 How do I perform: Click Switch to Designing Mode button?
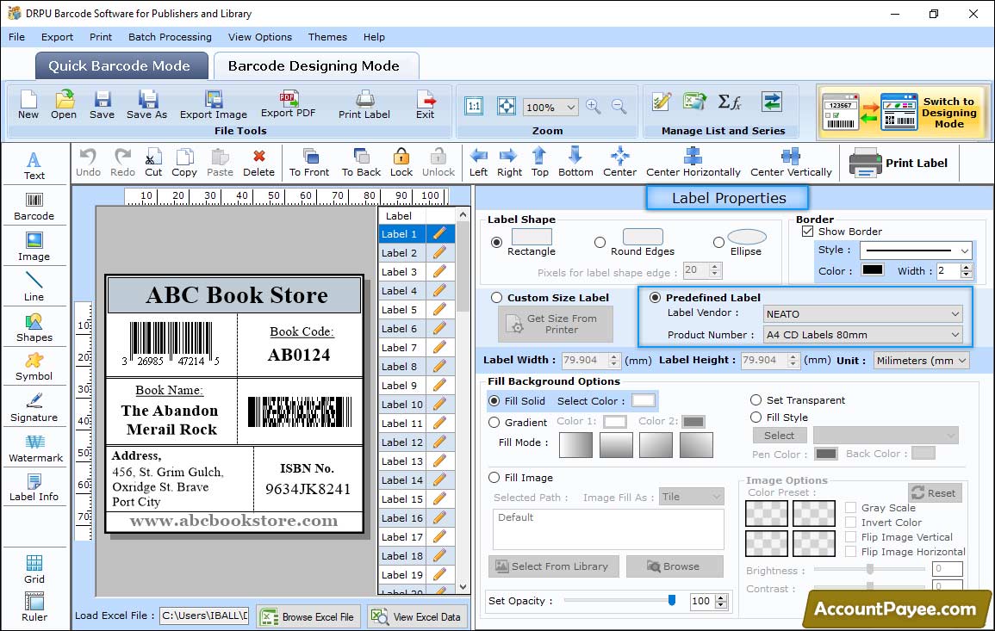click(902, 112)
